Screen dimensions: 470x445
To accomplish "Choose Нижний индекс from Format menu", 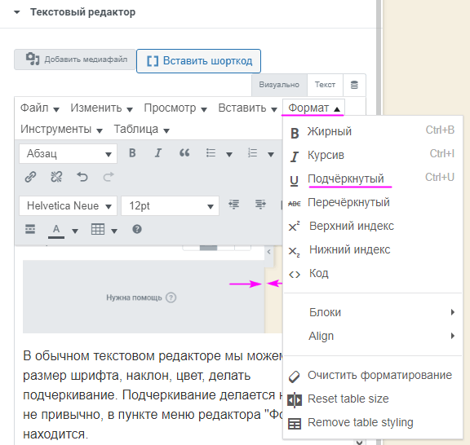I will click(373, 249).
